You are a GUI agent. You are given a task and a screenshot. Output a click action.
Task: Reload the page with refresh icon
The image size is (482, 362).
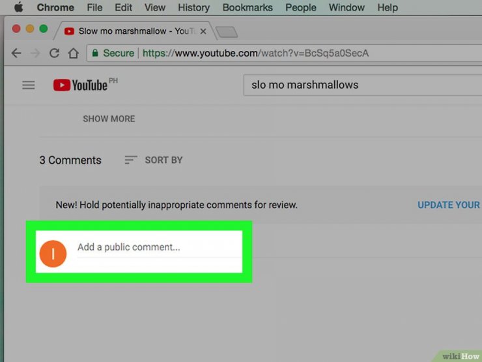tap(55, 53)
